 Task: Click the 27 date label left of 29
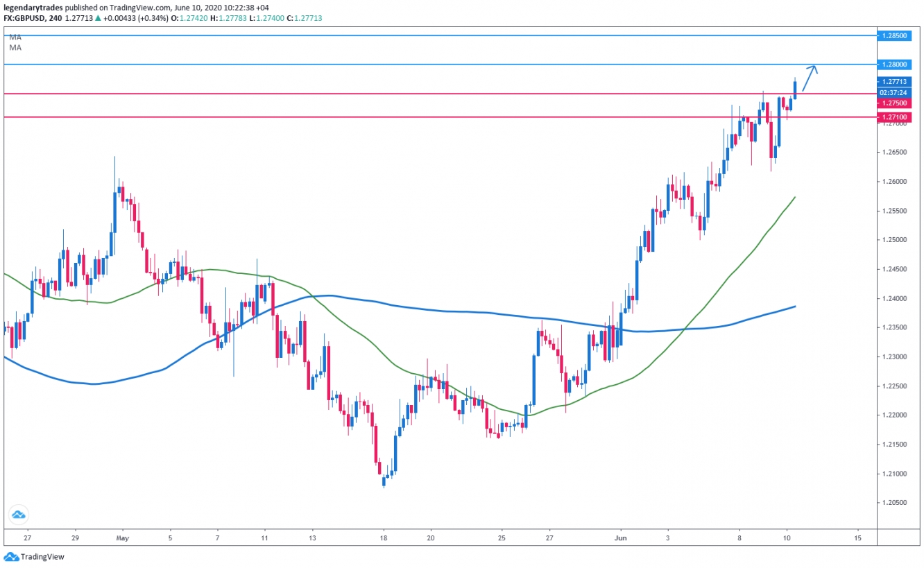coord(27,537)
